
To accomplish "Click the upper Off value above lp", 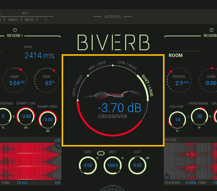I will tap(57, 141).
